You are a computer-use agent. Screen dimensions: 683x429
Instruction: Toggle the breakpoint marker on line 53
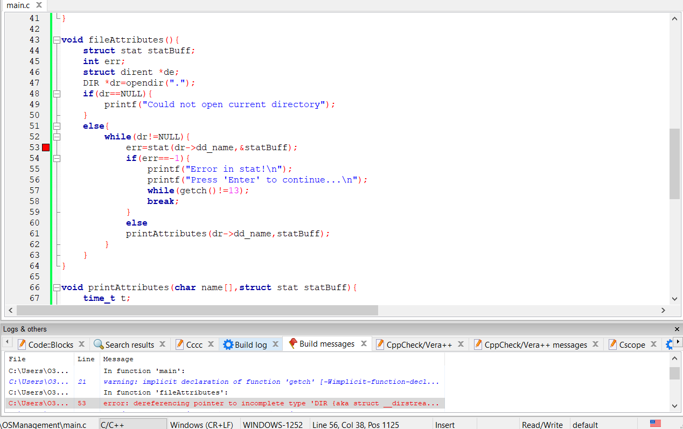coord(45,147)
